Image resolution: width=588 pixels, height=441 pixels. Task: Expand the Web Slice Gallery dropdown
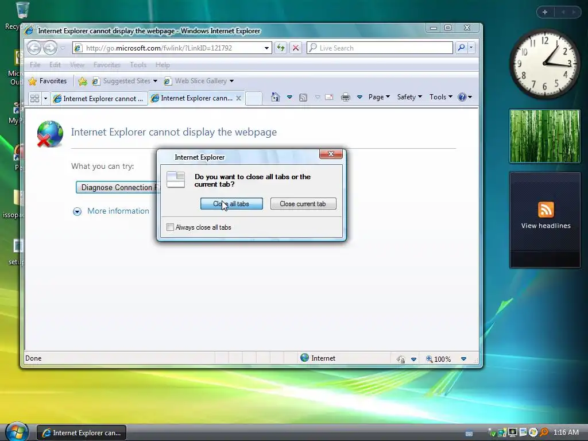(232, 81)
